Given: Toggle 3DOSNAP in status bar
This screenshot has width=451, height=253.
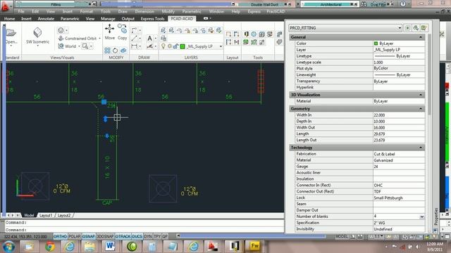Looking at the screenshot, I should pyautogui.click(x=105, y=236).
